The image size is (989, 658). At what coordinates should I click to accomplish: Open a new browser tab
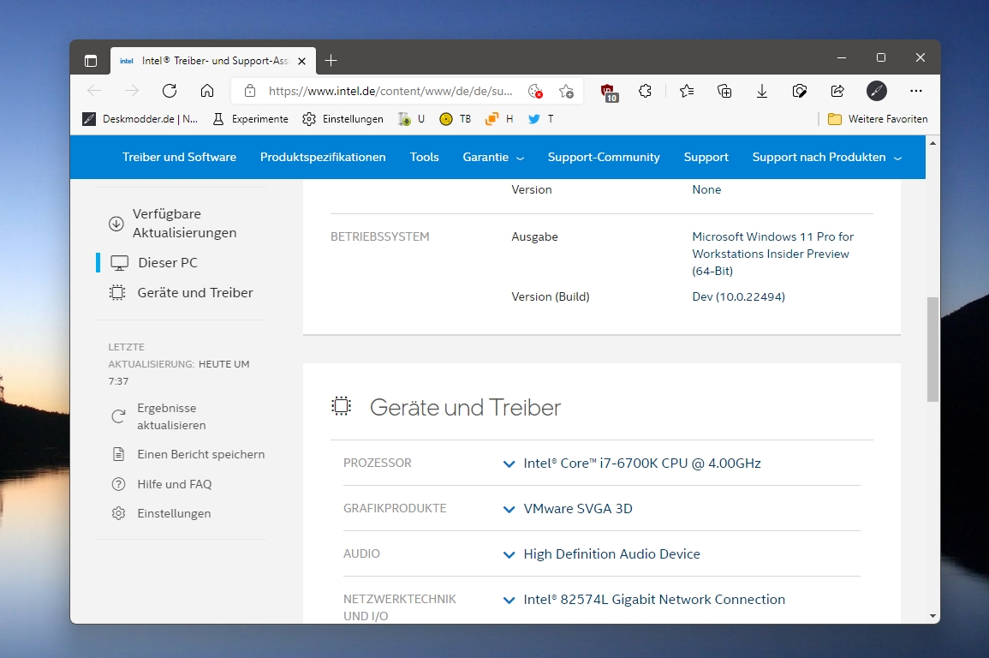click(x=331, y=61)
